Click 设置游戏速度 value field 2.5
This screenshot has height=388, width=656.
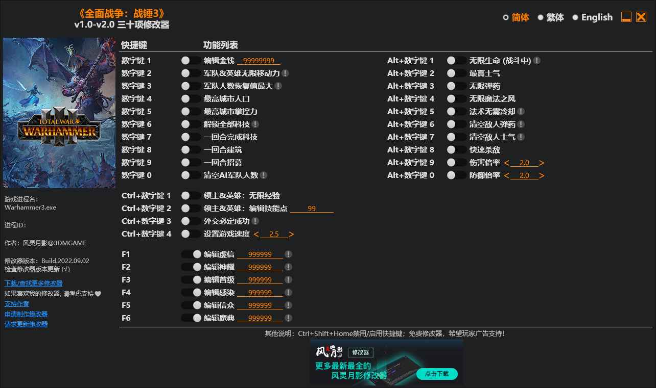[x=274, y=235]
